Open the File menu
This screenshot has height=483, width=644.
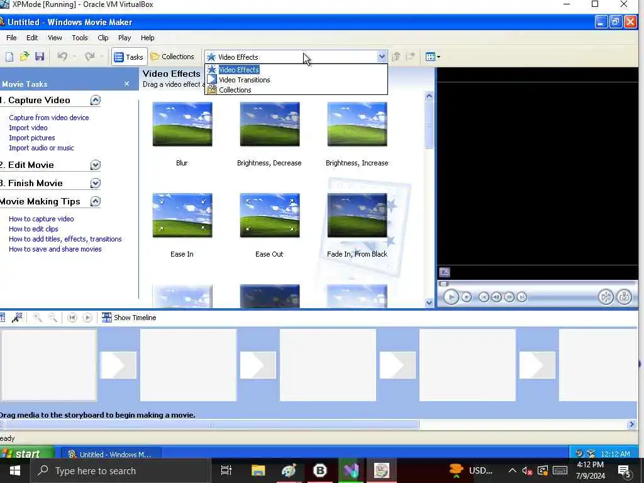pos(11,38)
